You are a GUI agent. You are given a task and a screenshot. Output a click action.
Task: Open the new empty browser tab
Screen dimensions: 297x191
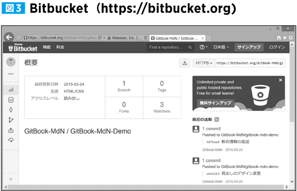(208, 38)
